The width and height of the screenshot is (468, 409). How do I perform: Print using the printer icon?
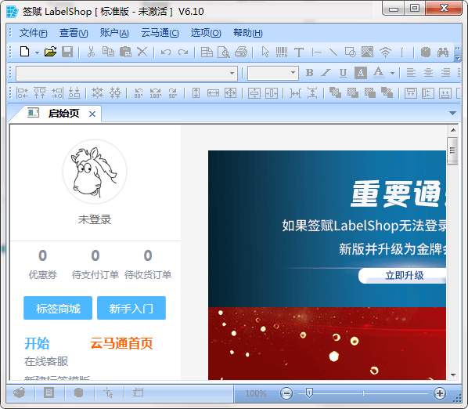pos(241,52)
